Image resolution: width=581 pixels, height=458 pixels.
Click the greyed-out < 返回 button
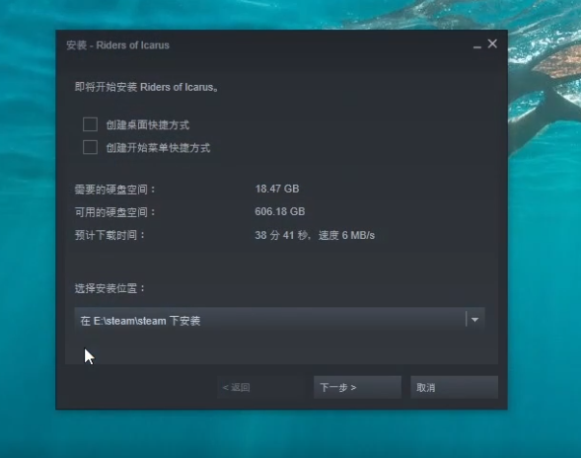pos(260,388)
